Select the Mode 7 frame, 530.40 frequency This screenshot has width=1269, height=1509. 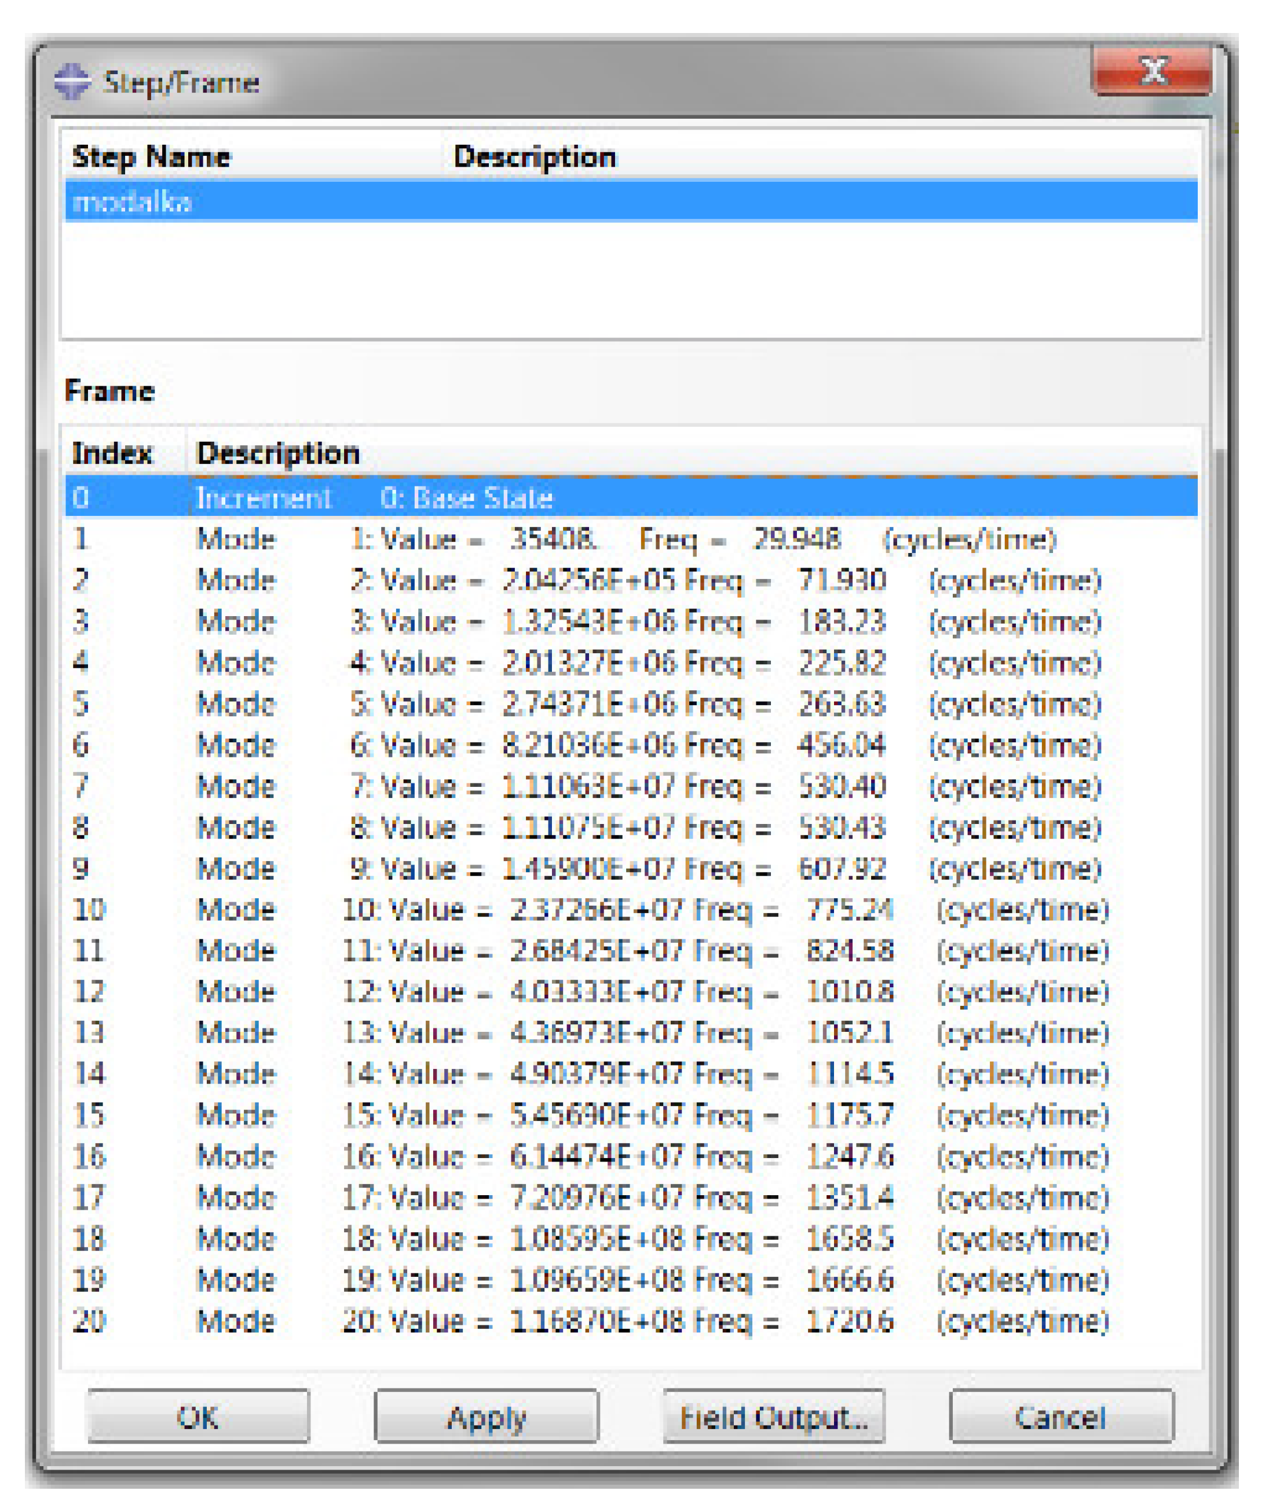[630, 786]
